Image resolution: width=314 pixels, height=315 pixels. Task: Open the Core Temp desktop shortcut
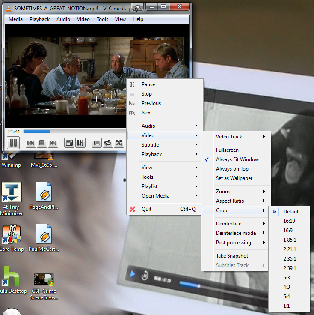click(x=12, y=238)
